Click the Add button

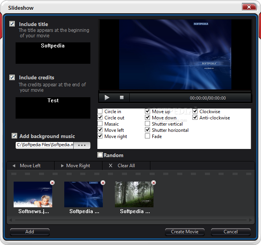coord(30,232)
